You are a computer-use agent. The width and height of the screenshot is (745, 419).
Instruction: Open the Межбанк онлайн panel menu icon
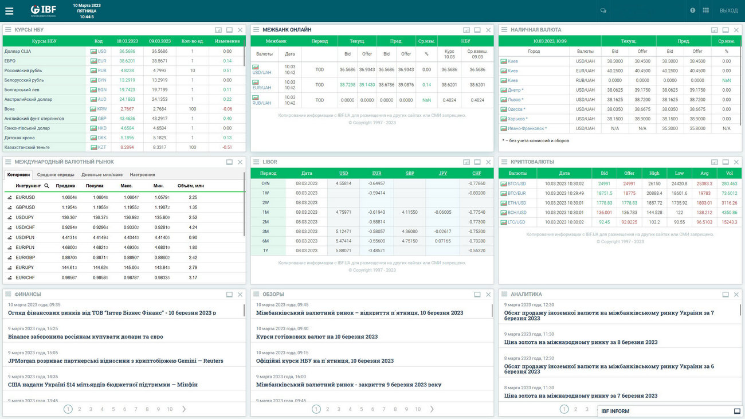click(x=256, y=30)
